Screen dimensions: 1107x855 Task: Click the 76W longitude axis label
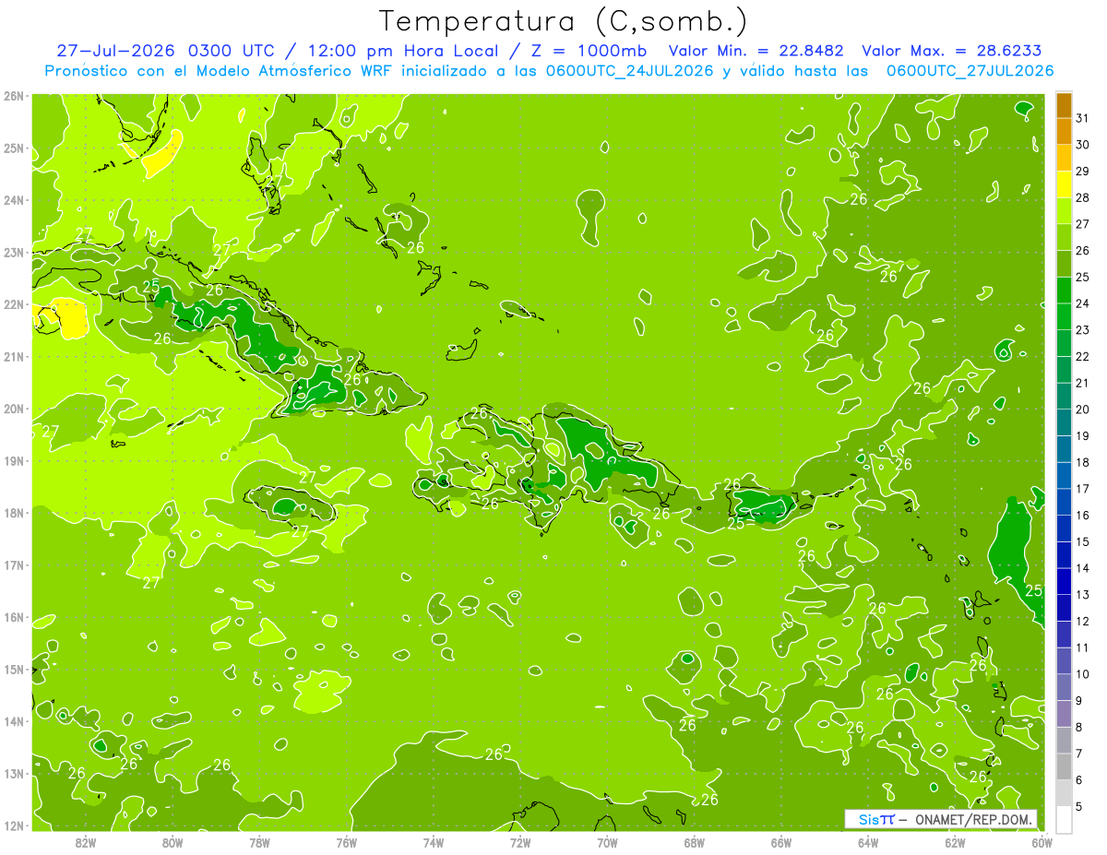[346, 842]
